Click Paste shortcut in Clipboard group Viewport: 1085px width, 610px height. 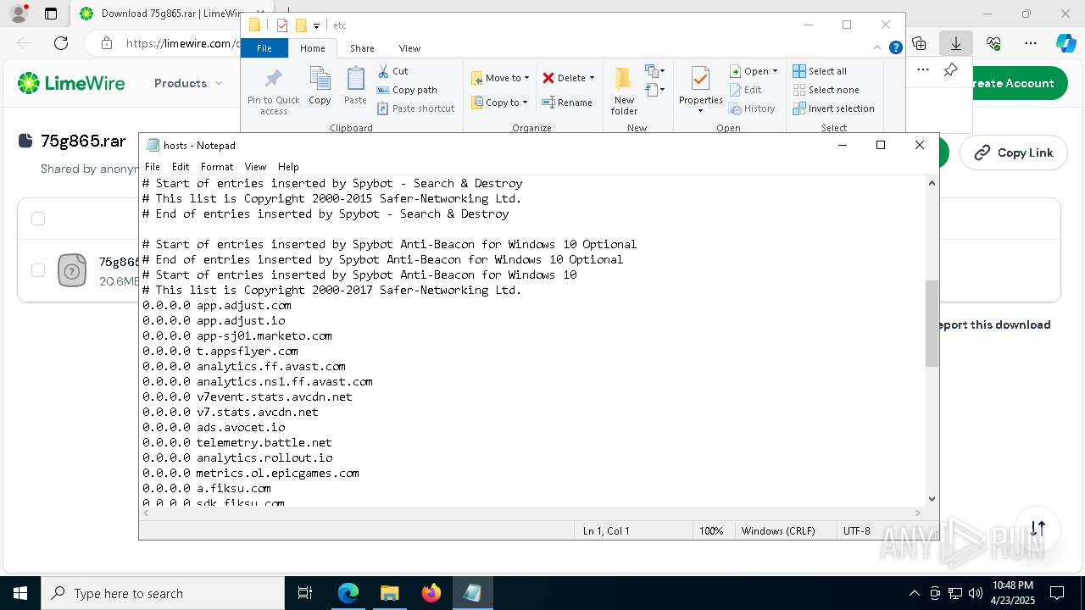tap(415, 108)
